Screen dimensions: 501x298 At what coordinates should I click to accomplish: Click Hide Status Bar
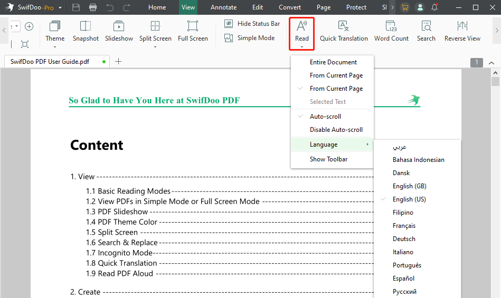pyautogui.click(x=252, y=24)
